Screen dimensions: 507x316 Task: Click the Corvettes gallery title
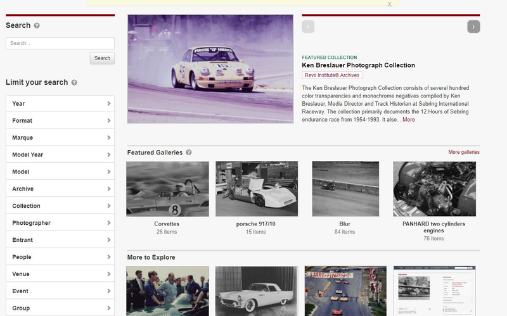tap(167, 224)
